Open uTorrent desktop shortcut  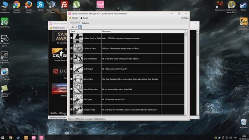(76, 6)
